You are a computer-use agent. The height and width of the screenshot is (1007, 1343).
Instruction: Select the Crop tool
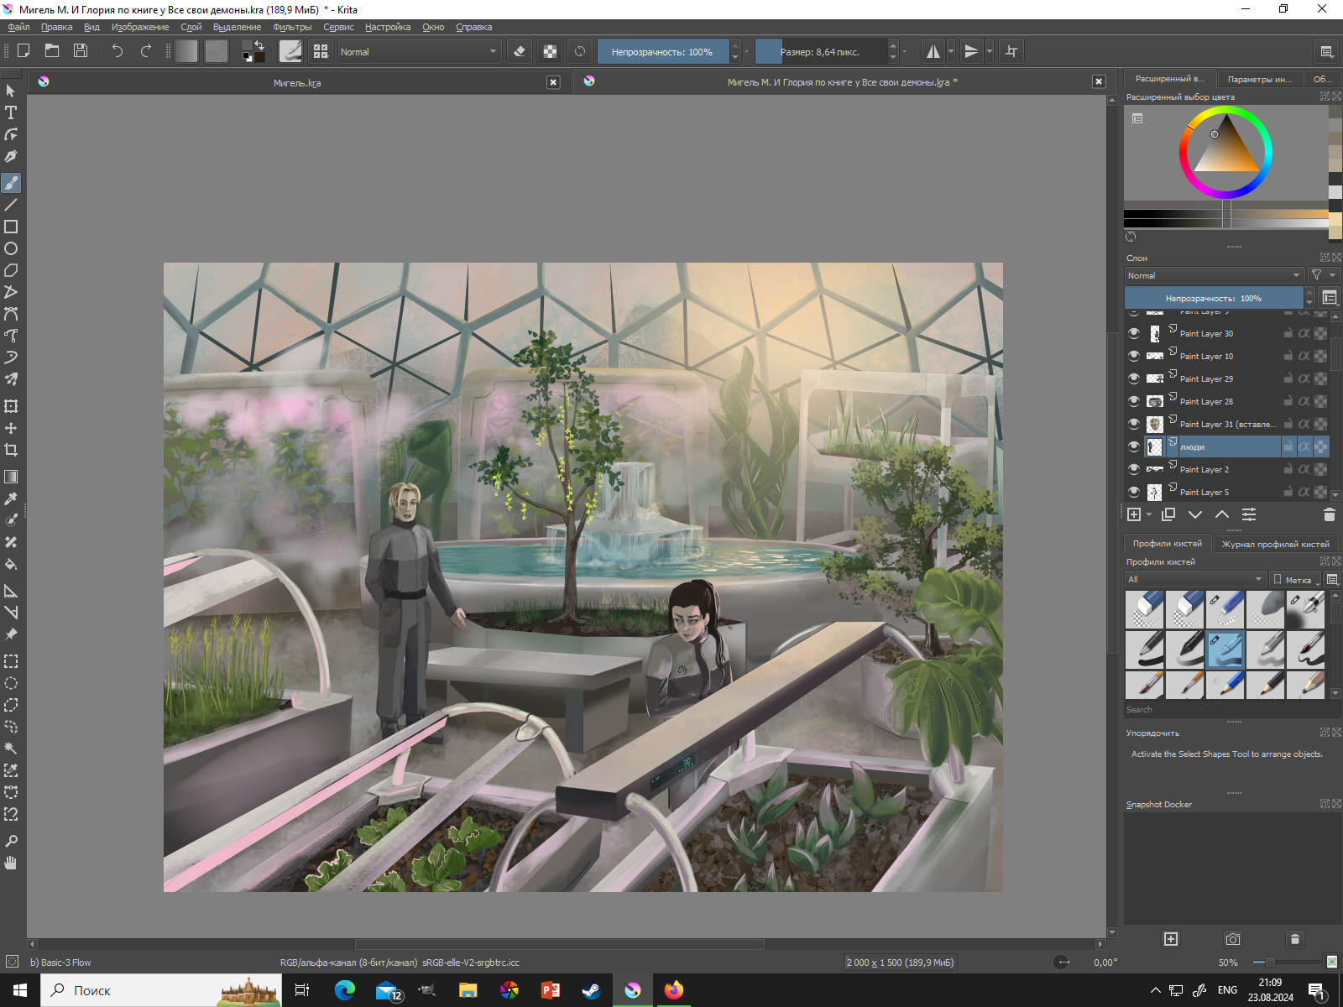[x=11, y=450]
